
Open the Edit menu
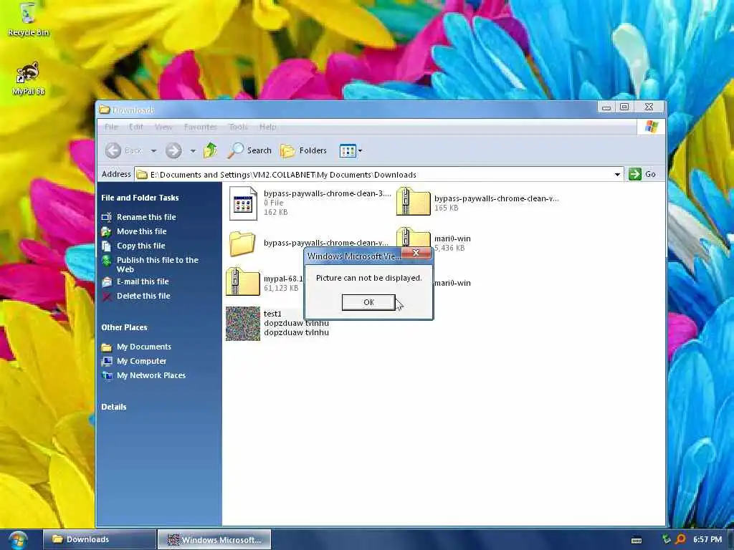point(135,127)
